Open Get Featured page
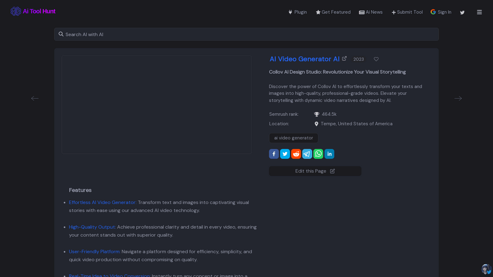Viewport: 493px width, 277px height. (x=333, y=12)
